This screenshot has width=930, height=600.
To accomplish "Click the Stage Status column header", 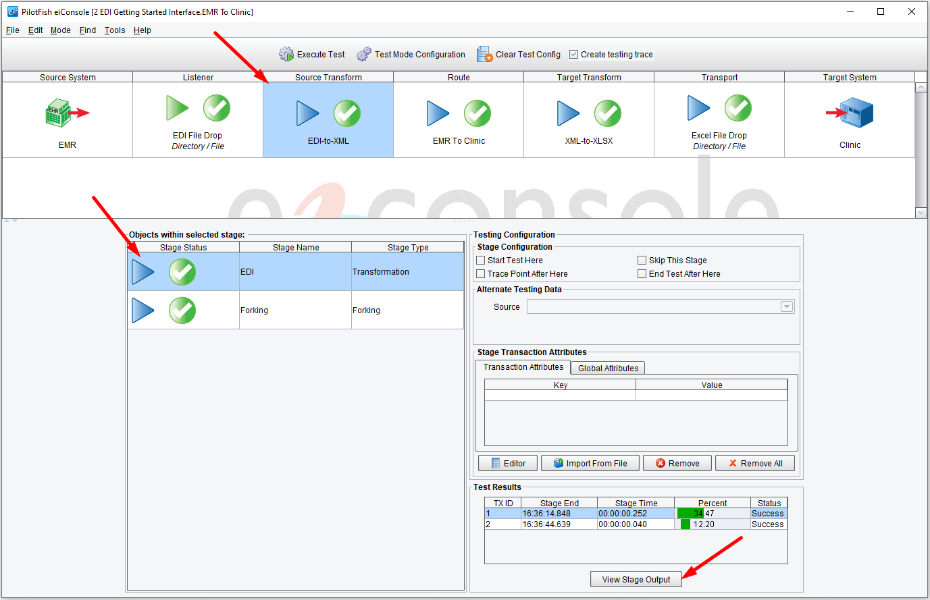I will (184, 247).
